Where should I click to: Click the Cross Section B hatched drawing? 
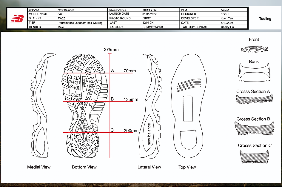pyautogui.click(x=254, y=128)
